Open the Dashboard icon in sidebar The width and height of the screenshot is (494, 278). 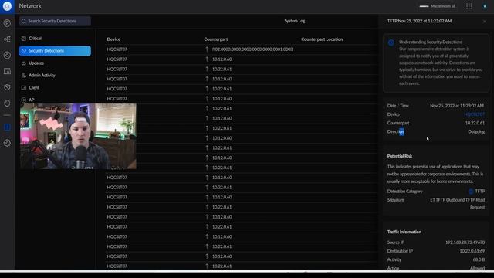pos(7,23)
